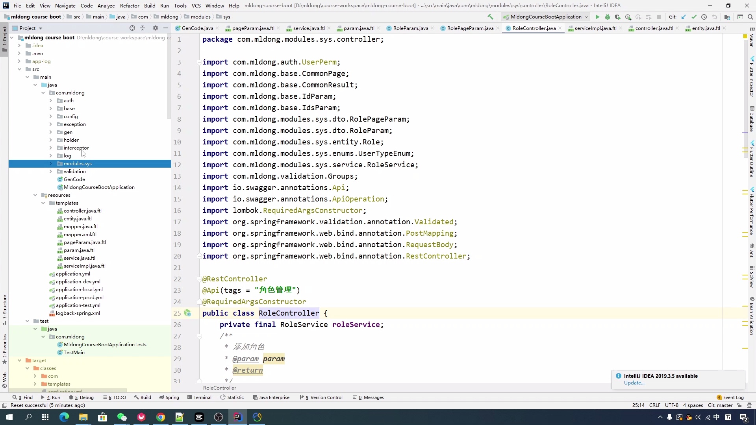Run the application with green play icon

pyautogui.click(x=597, y=17)
